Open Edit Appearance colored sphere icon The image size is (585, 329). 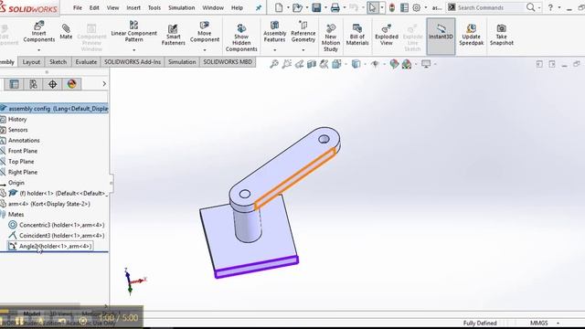(394, 64)
